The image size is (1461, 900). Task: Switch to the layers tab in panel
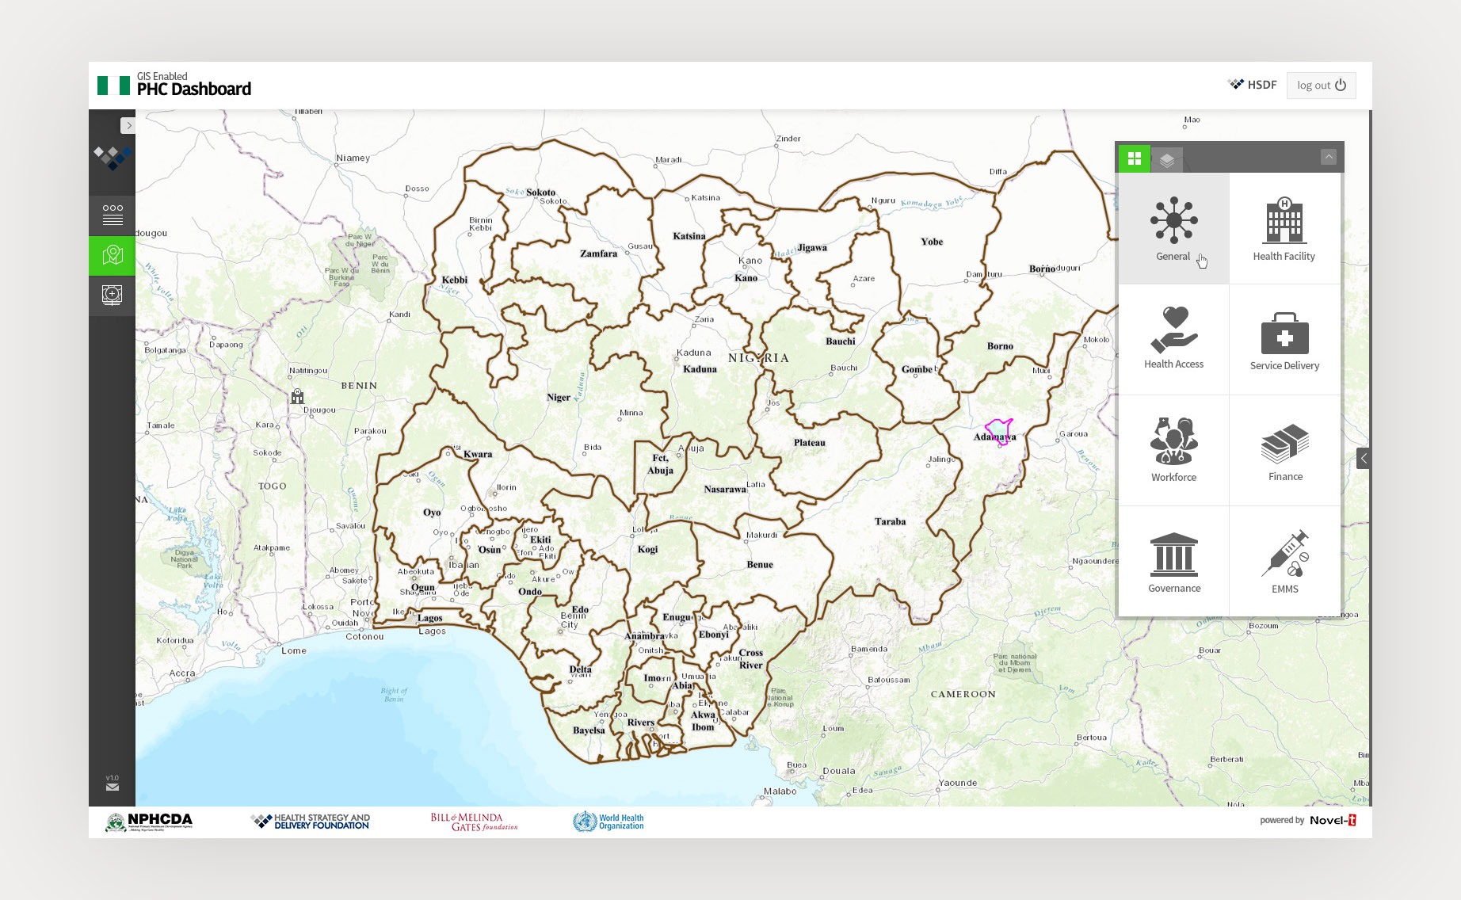[x=1166, y=159]
